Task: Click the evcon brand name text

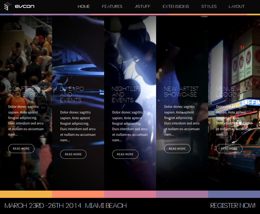Action: click(25, 6)
